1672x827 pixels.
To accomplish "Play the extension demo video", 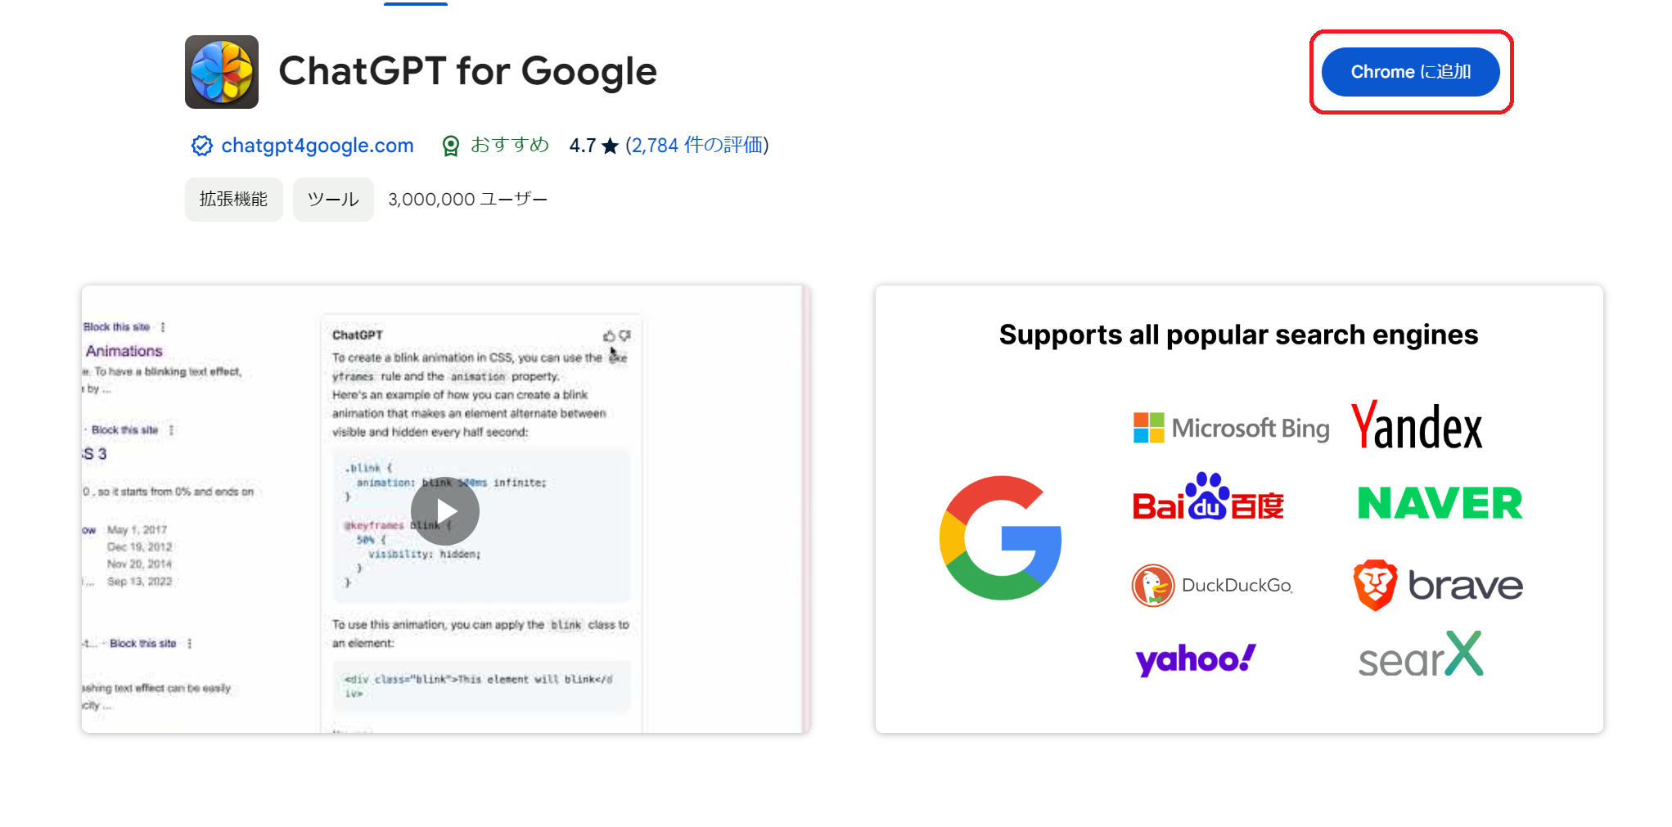I will point(445,511).
